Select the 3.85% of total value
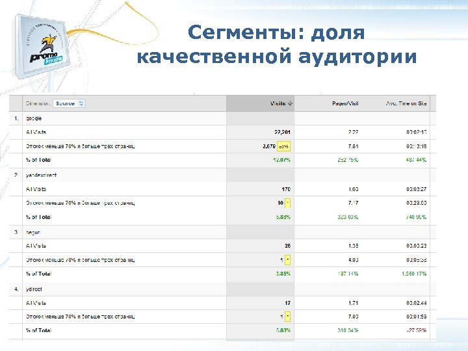The width and height of the screenshot is (468, 351). coord(283,274)
